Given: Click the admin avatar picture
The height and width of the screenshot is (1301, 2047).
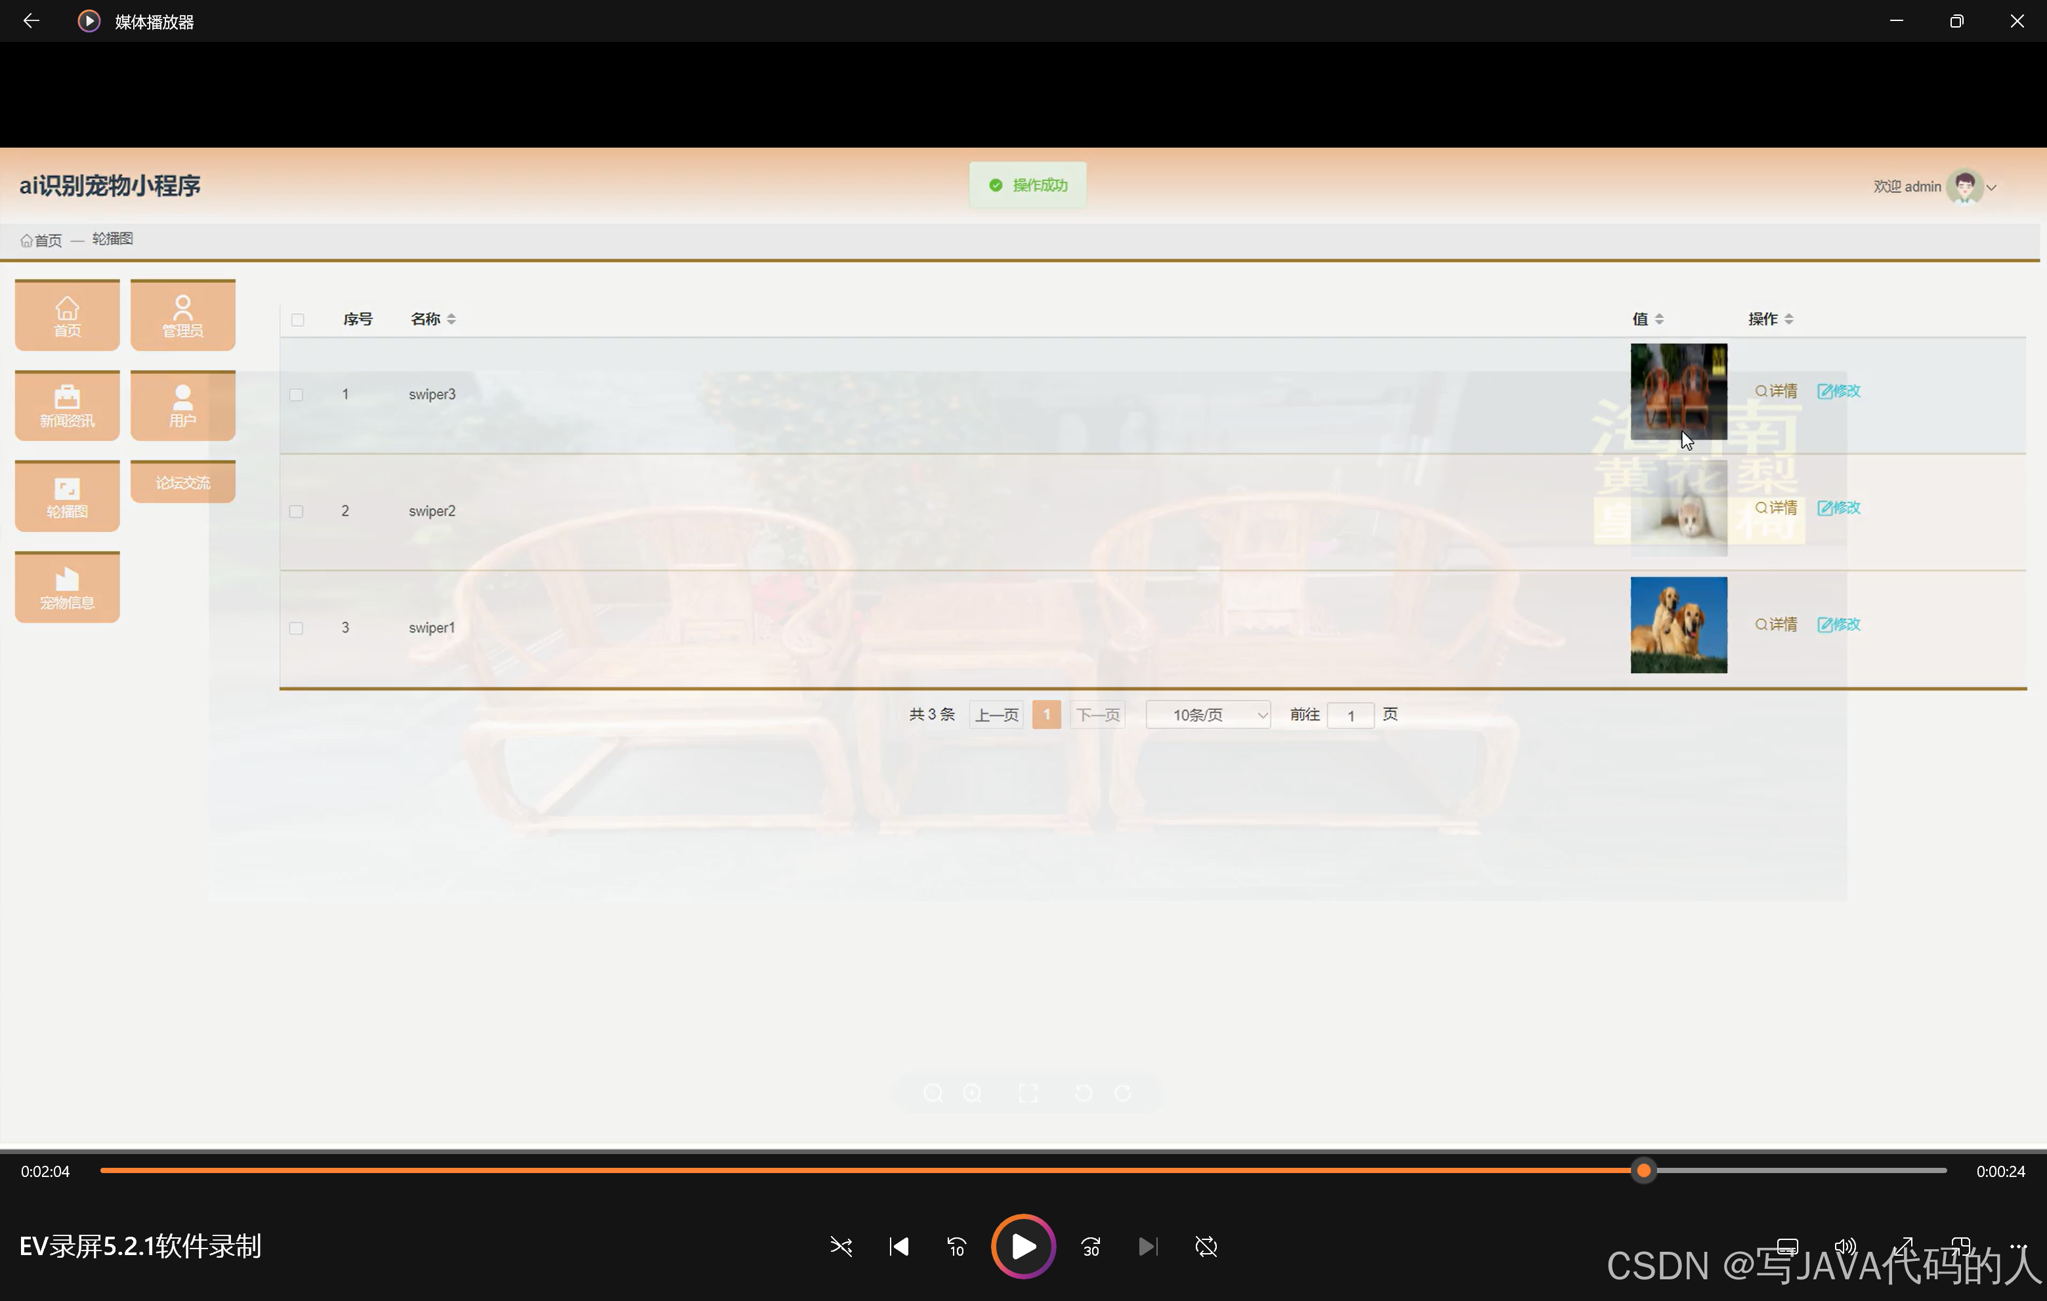Looking at the screenshot, I should tap(1964, 186).
